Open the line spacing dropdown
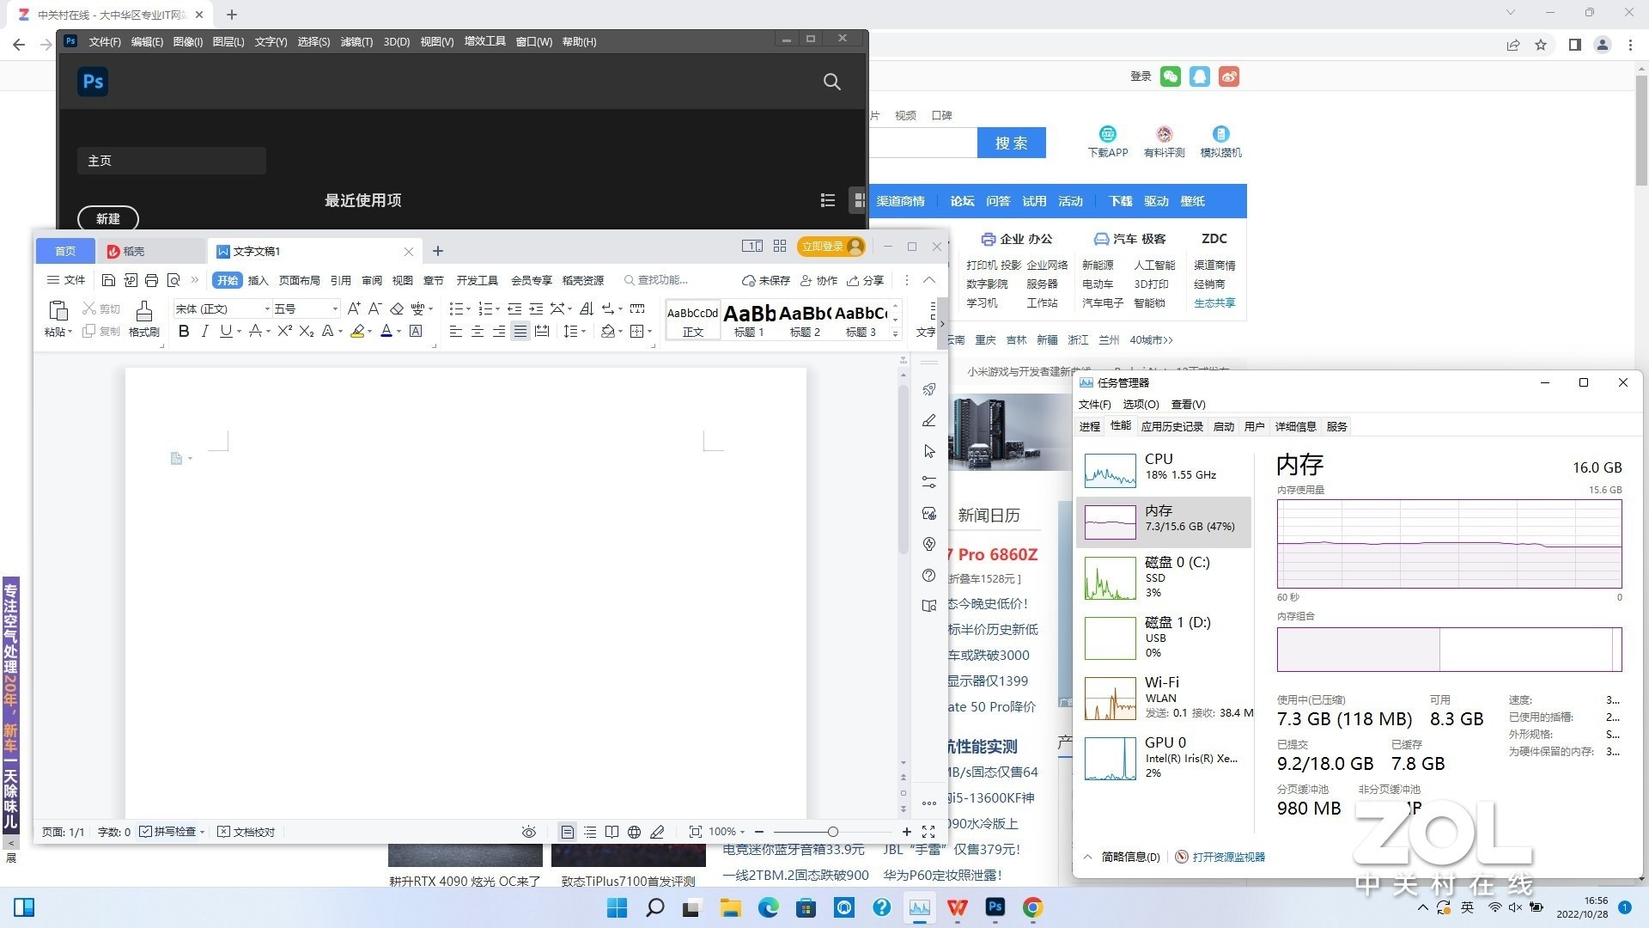 click(x=575, y=331)
